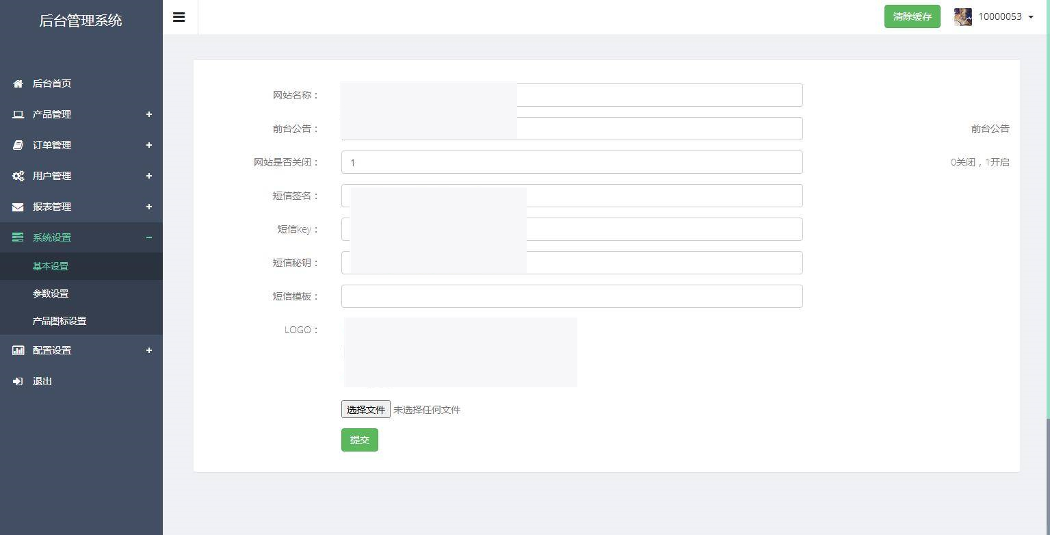Expand the 订单管理 plus sign
This screenshot has width=1050, height=535.
(x=148, y=145)
